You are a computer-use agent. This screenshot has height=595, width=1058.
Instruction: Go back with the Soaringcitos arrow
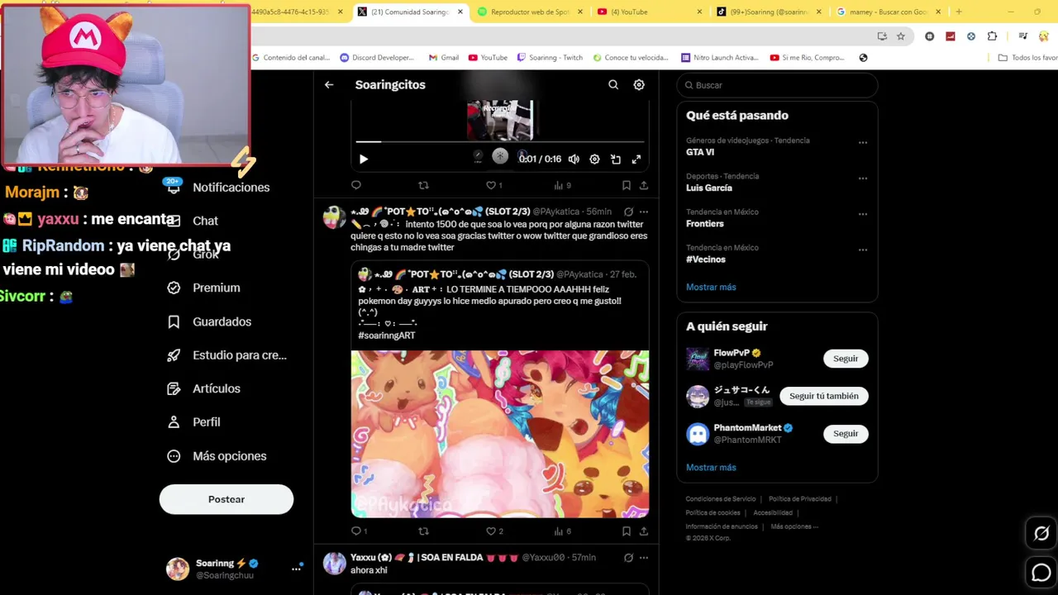329,84
